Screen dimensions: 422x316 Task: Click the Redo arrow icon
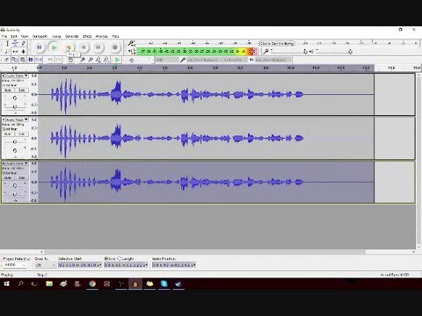click(58, 60)
